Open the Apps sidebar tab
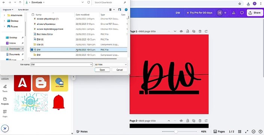Image resolution: width=264 pixels, height=135 pixels. [x=5, y=114]
